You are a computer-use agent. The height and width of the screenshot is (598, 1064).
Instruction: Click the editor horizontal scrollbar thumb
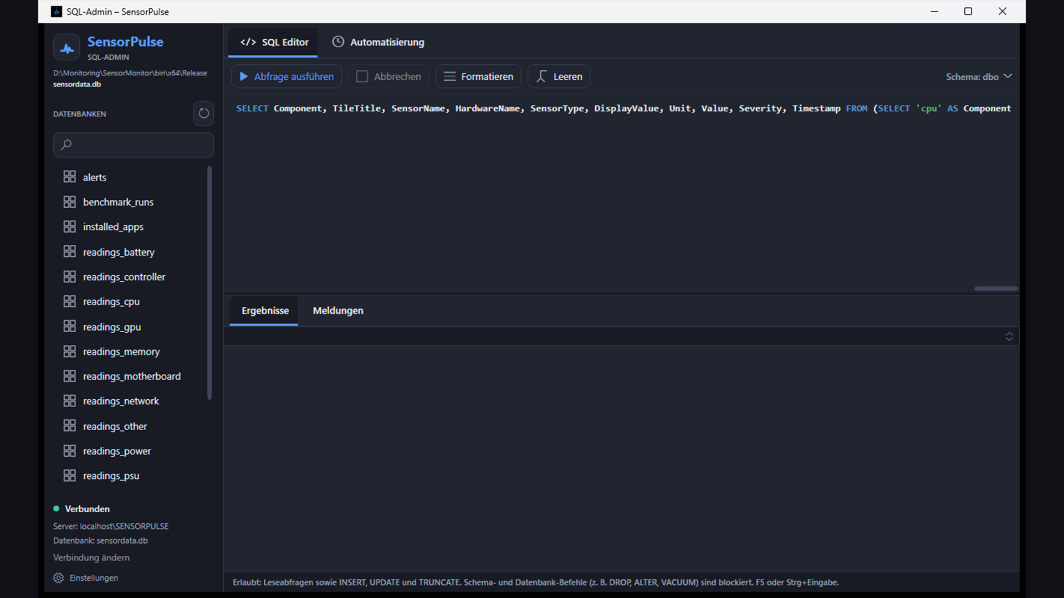click(996, 288)
